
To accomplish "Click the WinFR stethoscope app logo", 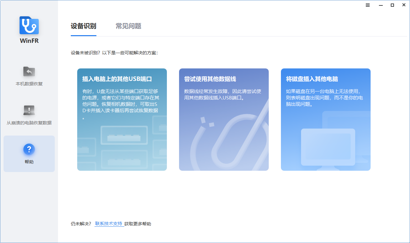I will coord(29,25).
